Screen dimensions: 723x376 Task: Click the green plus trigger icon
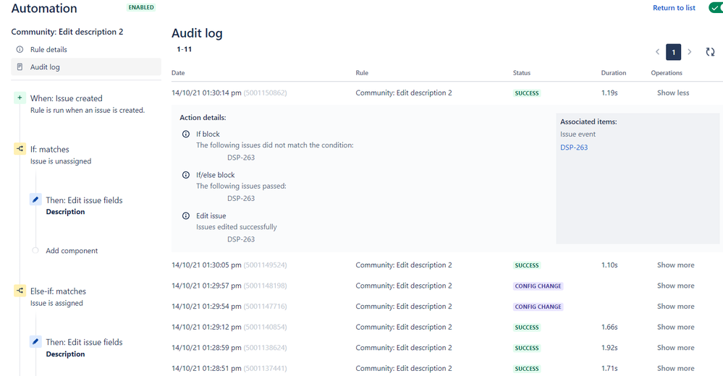click(x=20, y=98)
